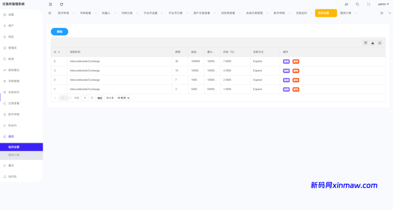Click 编辑 for the row with id 6
Viewport: 393px width, 210px height.
tap(286, 61)
